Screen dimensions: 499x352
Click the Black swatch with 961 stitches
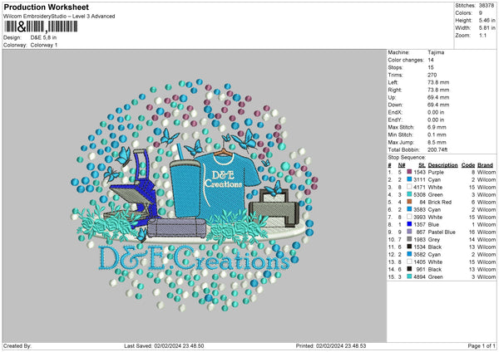(x=409, y=269)
